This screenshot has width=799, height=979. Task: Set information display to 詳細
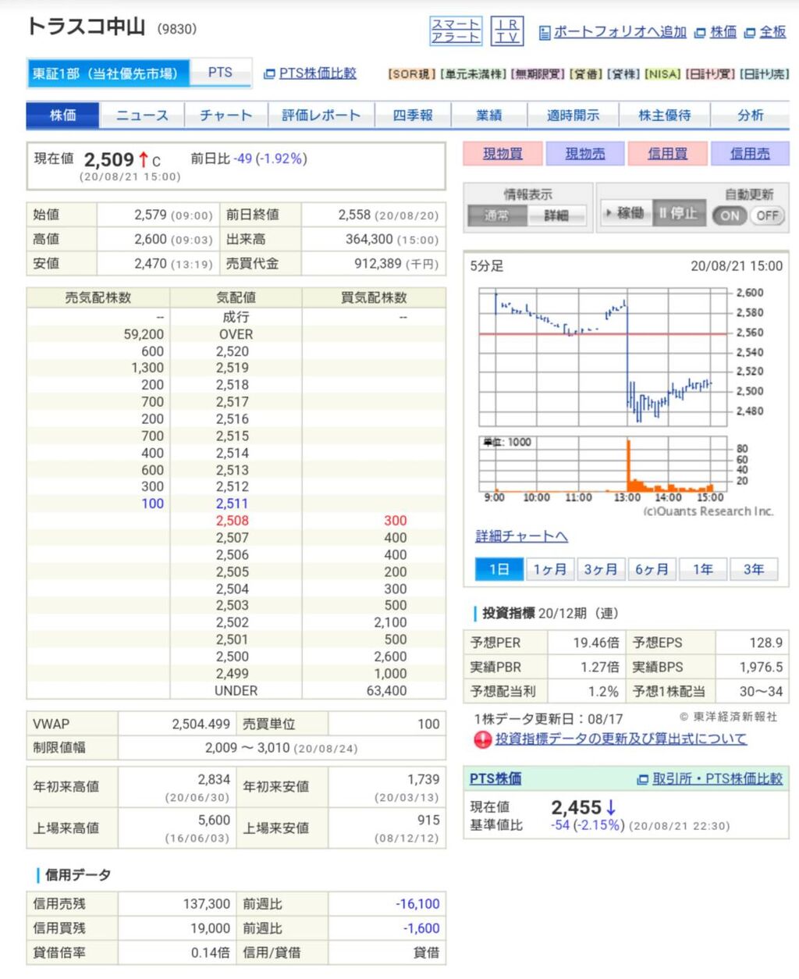556,215
